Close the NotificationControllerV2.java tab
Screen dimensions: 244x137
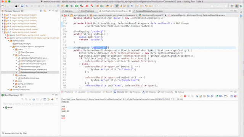(130, 11)
